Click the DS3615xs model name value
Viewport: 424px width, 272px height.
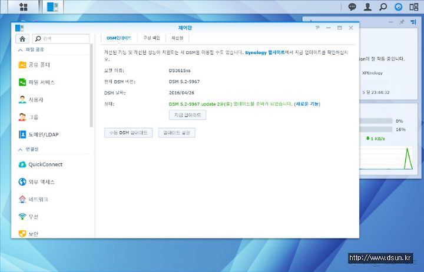180,70
